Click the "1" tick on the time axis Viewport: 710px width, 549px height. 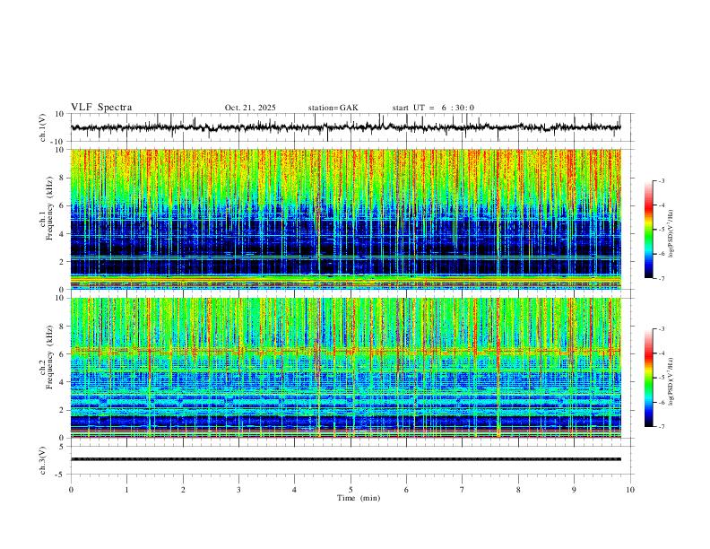(x=126, y=490)
